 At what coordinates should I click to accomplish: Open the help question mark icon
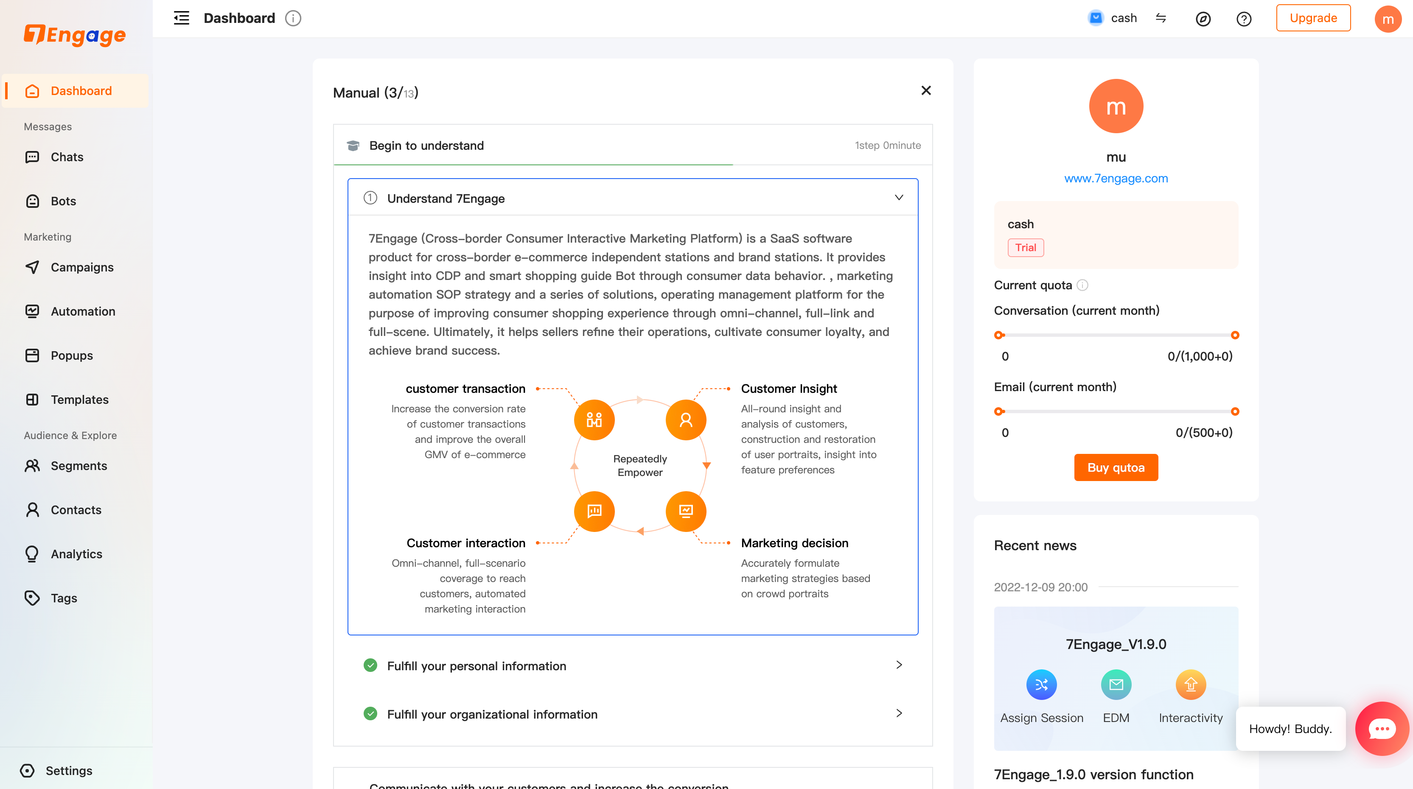click(1244, 19)
